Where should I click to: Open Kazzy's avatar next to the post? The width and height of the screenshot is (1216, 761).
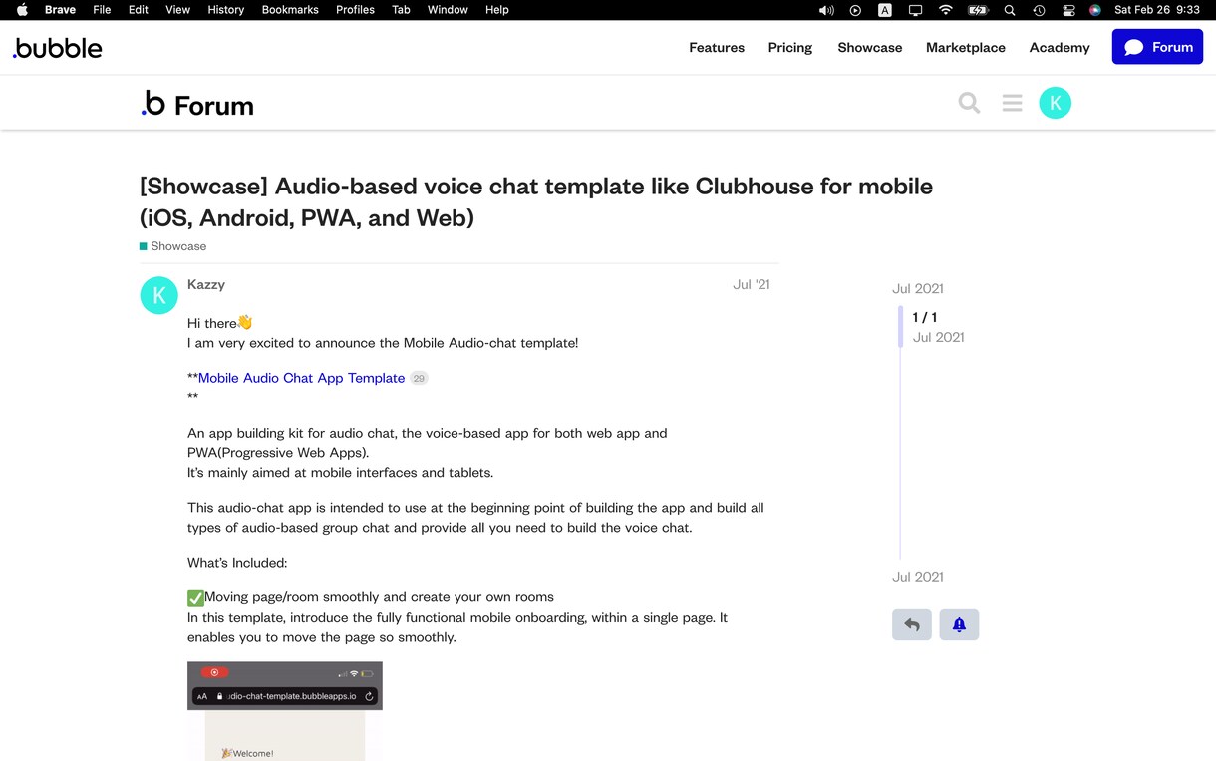[159, 295]
